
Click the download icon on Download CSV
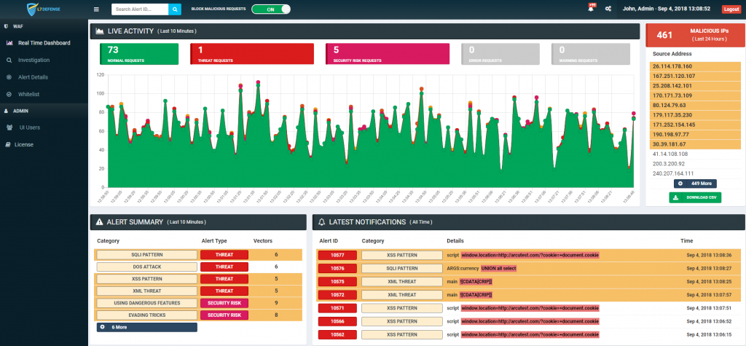[676, 197]
